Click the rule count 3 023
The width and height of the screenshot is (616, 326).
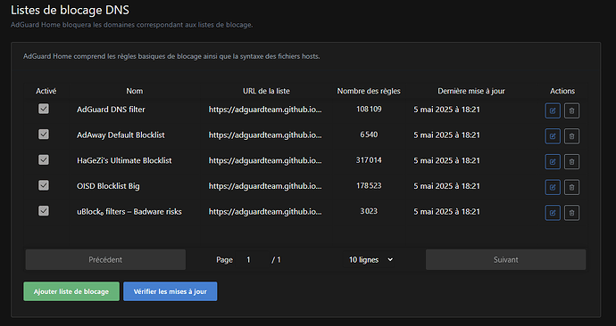369,211
